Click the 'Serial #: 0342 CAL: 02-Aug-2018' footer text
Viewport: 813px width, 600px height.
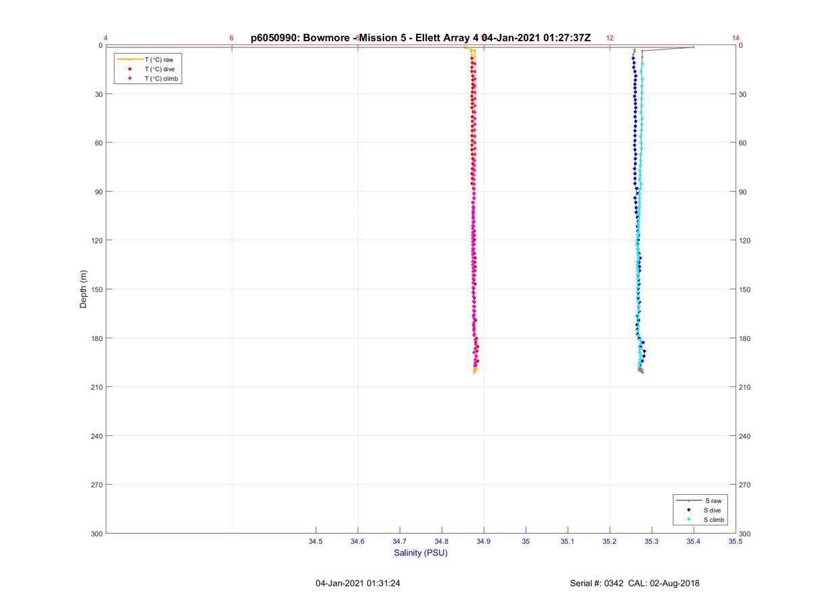(635, 583)
